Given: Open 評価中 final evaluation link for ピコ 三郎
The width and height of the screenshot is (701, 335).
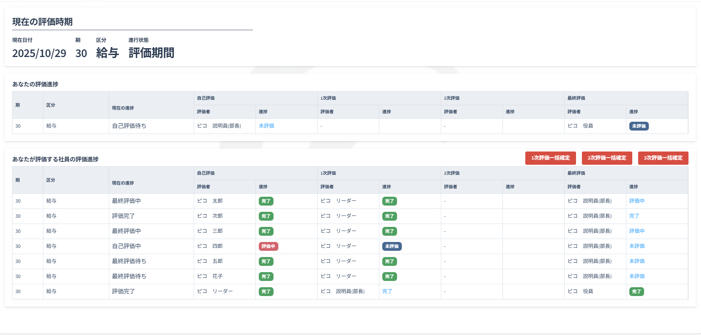Looking at the screenshot, I should [637, 231].
